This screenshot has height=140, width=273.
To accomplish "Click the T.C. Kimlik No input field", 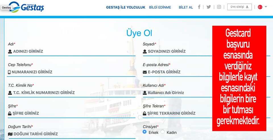I will click(72, 93).
